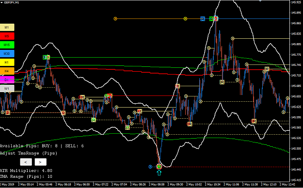Select the W1 timeframe button
303x188 pixels.
click(7, 89)
